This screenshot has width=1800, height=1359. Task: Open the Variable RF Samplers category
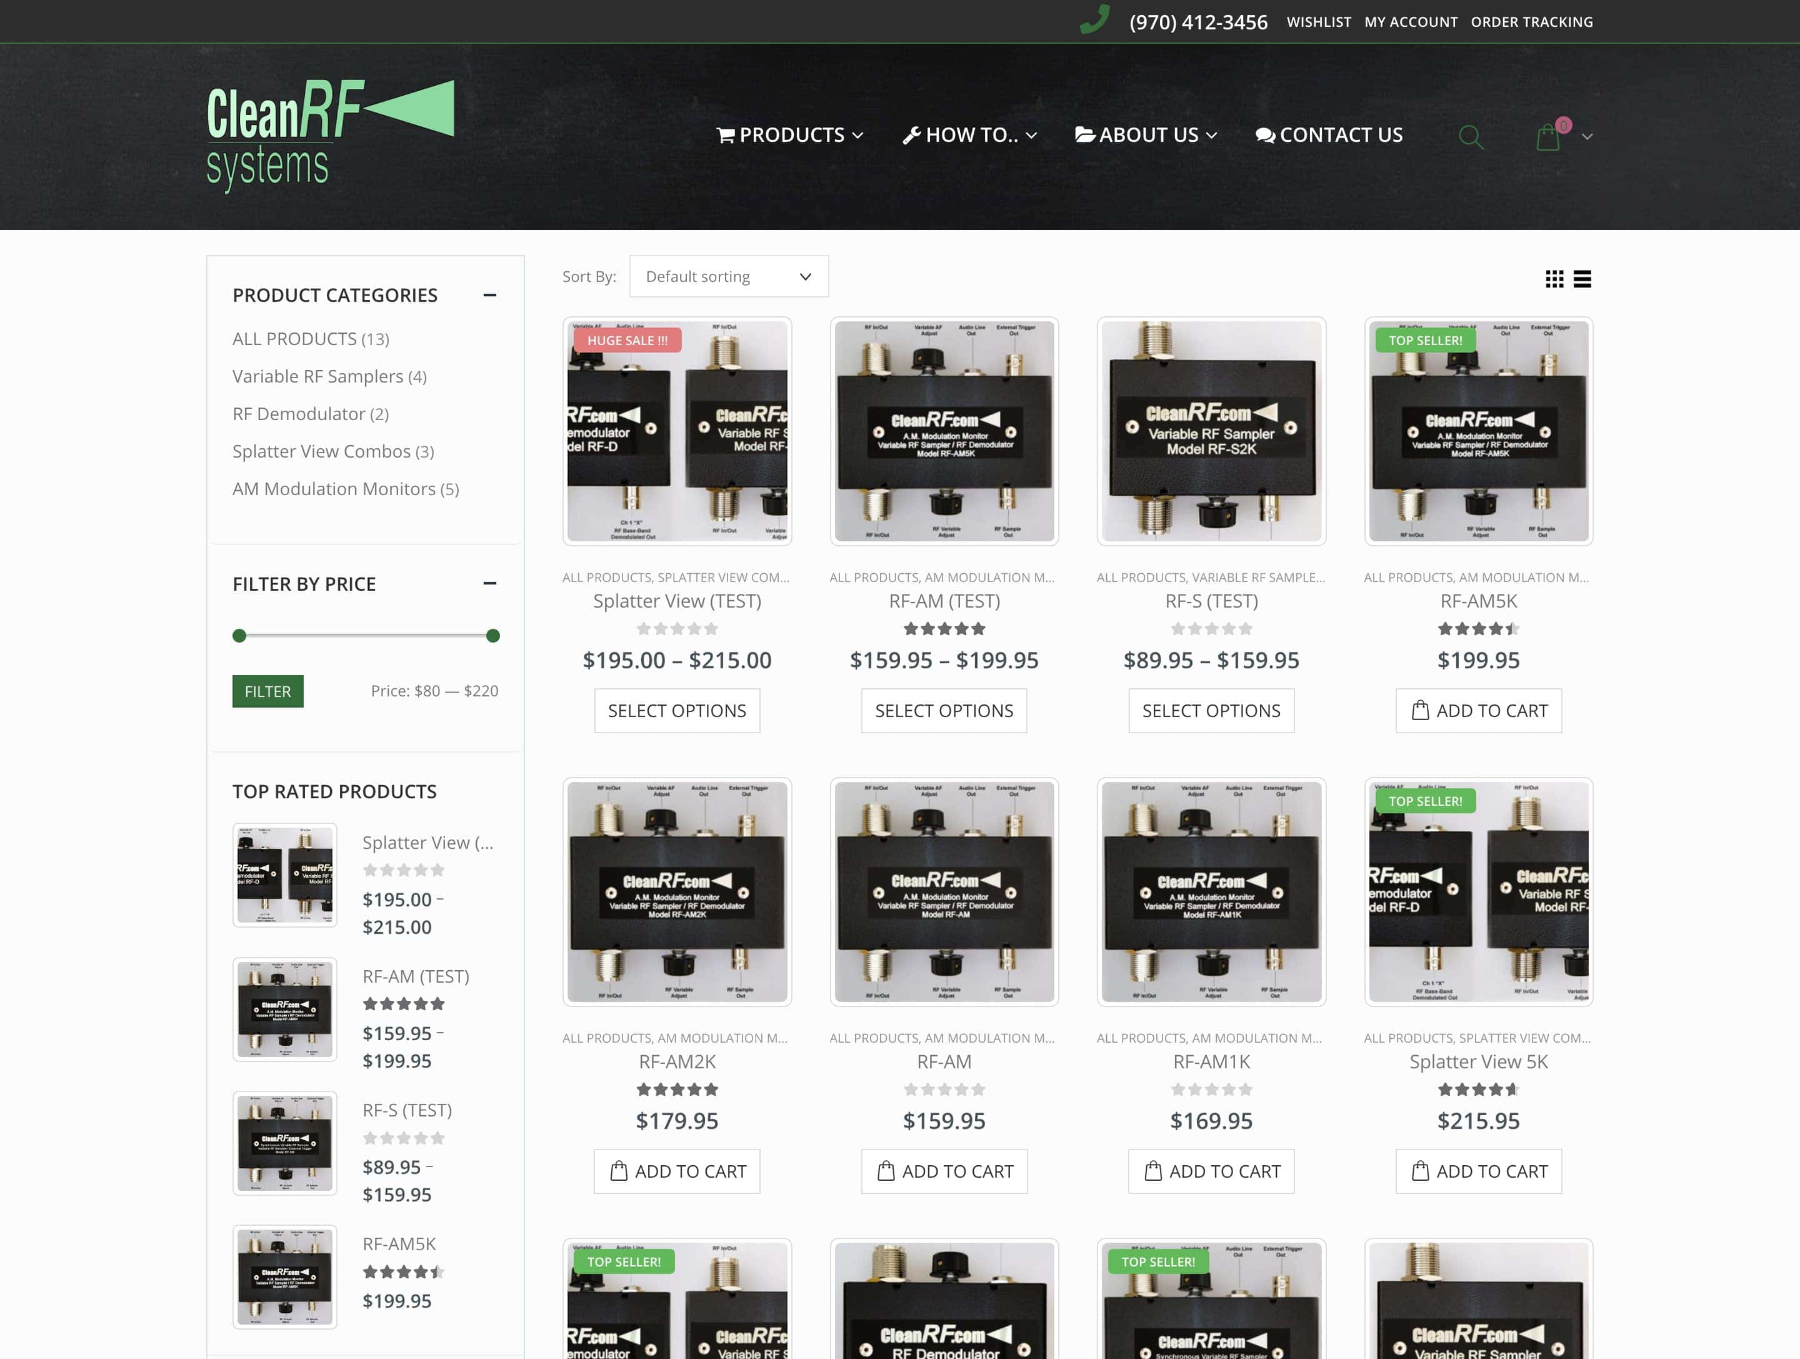317,376
